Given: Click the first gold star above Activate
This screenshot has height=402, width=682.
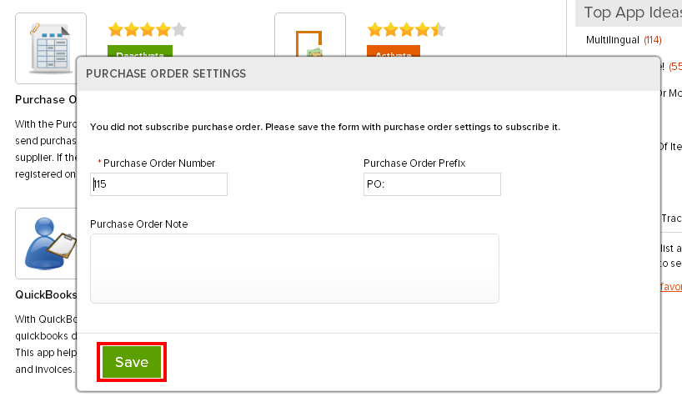Looking at the screenshot, I should 375,29.
